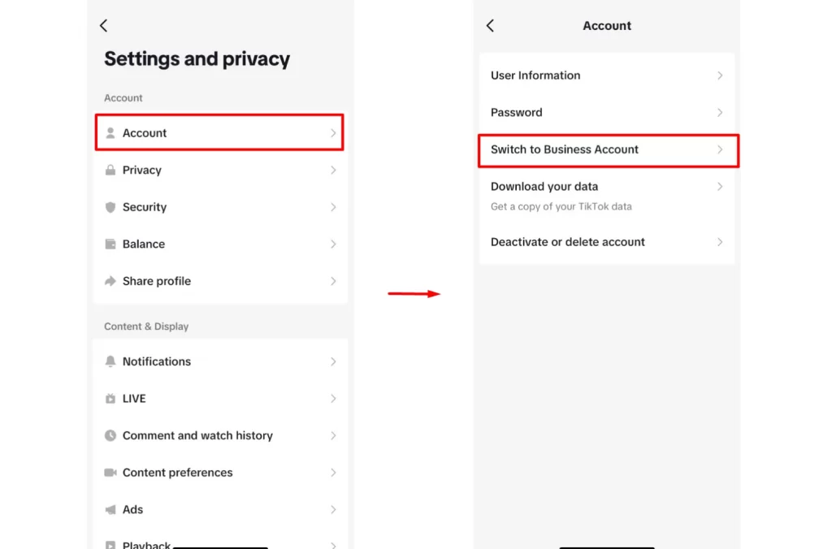The image size is (832, 549).
Task: Click the person icon beside Account
Action: click(x=110, y=133)
